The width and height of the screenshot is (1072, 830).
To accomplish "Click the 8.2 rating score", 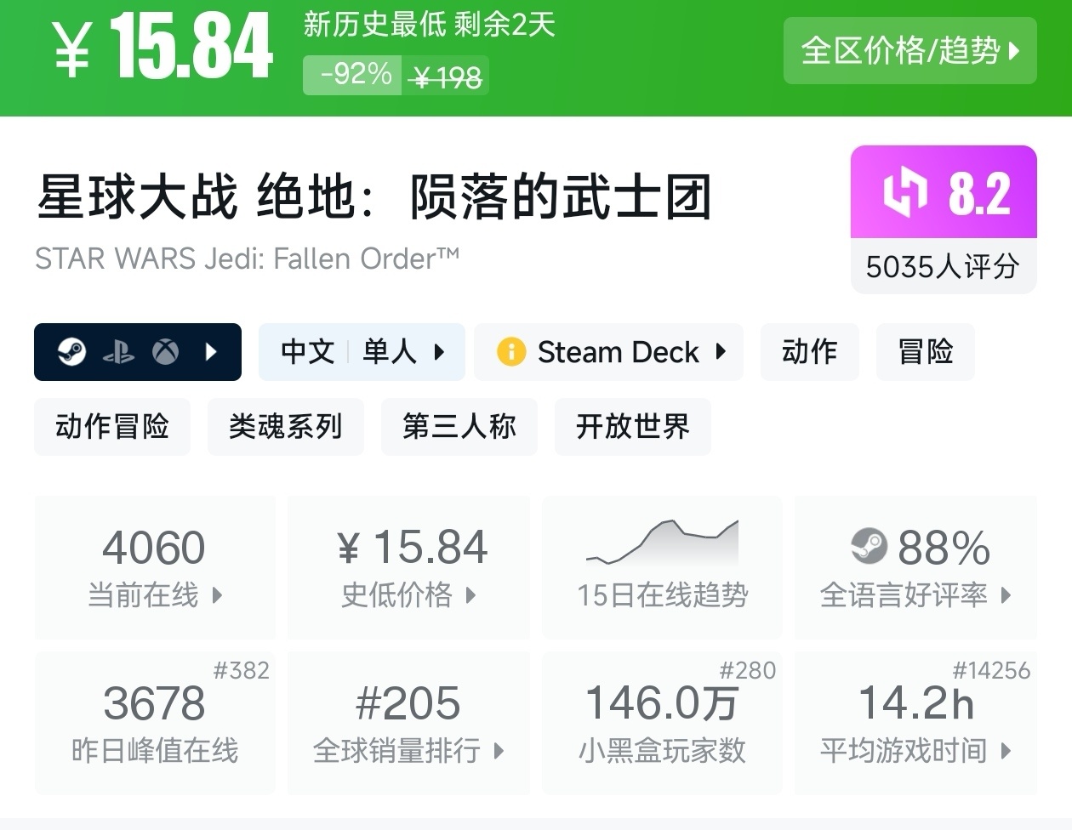I will coord(979,193).
